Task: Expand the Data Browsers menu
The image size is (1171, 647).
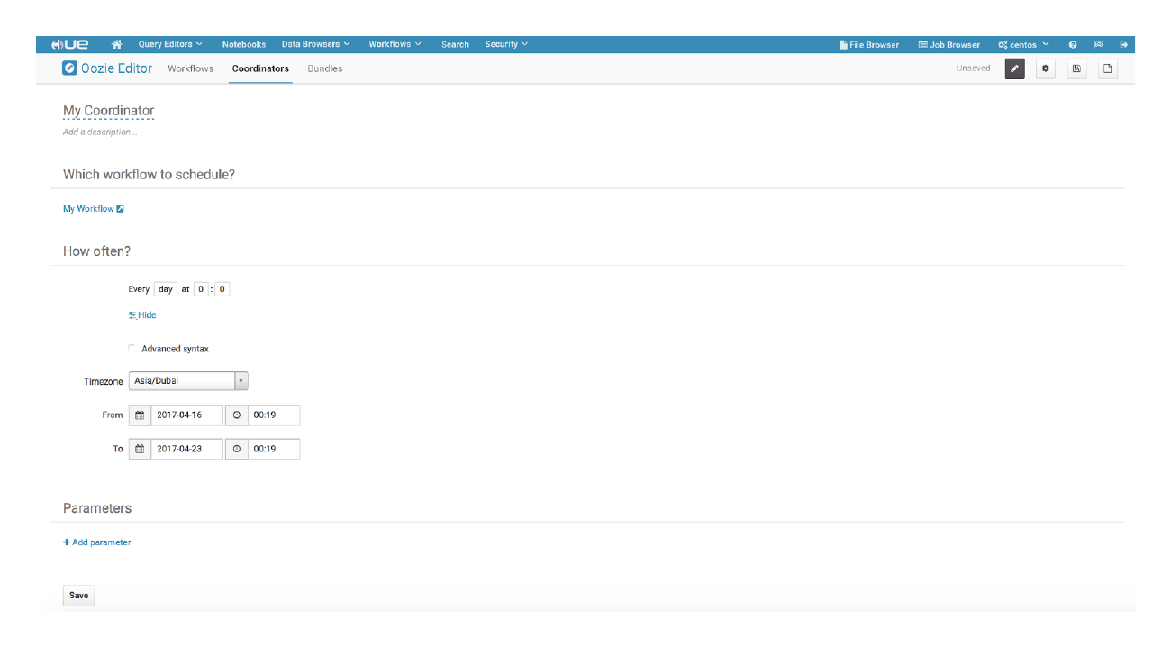Action: tap(315, 44)
